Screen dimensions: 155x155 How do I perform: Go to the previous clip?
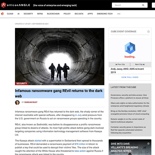(x=120, y=64)
